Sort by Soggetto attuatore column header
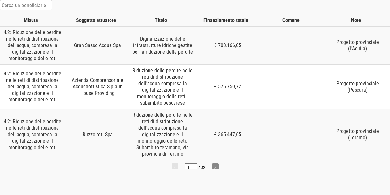This screenshot has width=390, height=195. pos(96,20)
